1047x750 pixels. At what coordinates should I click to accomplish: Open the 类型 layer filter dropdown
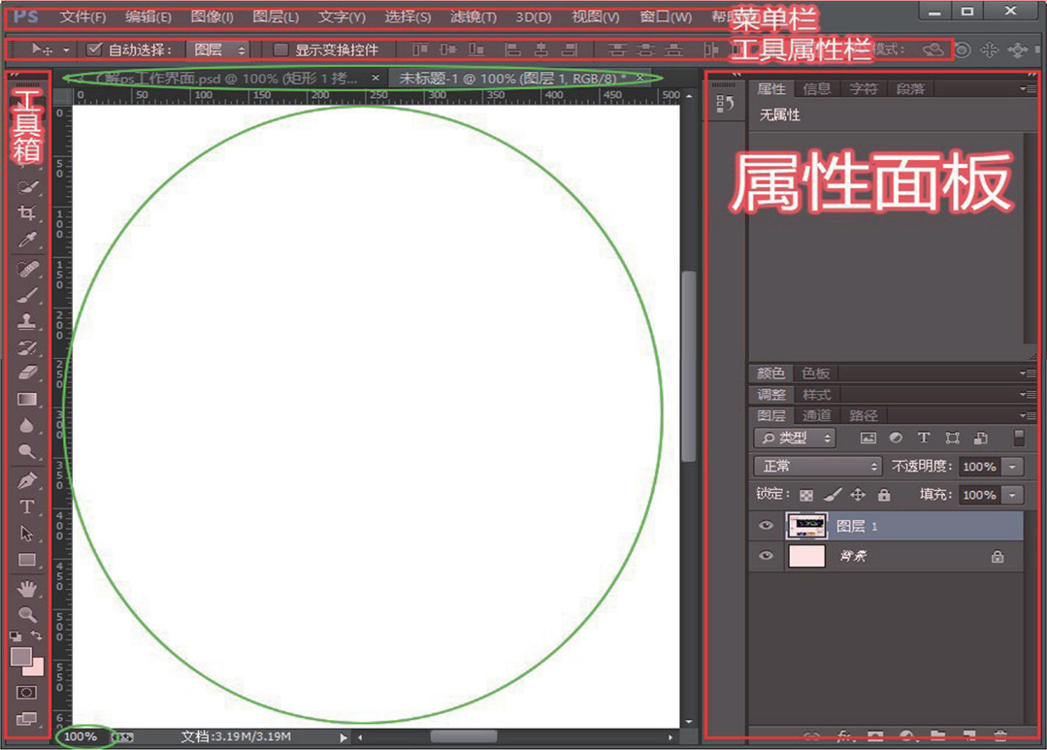pyautogui.click(x=795, y=438)
